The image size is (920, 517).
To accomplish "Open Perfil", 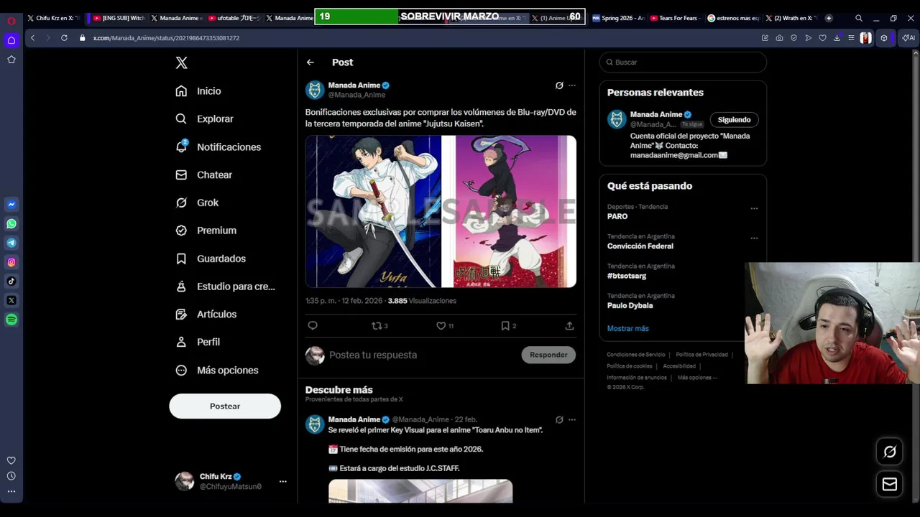I will pos(198,343).
